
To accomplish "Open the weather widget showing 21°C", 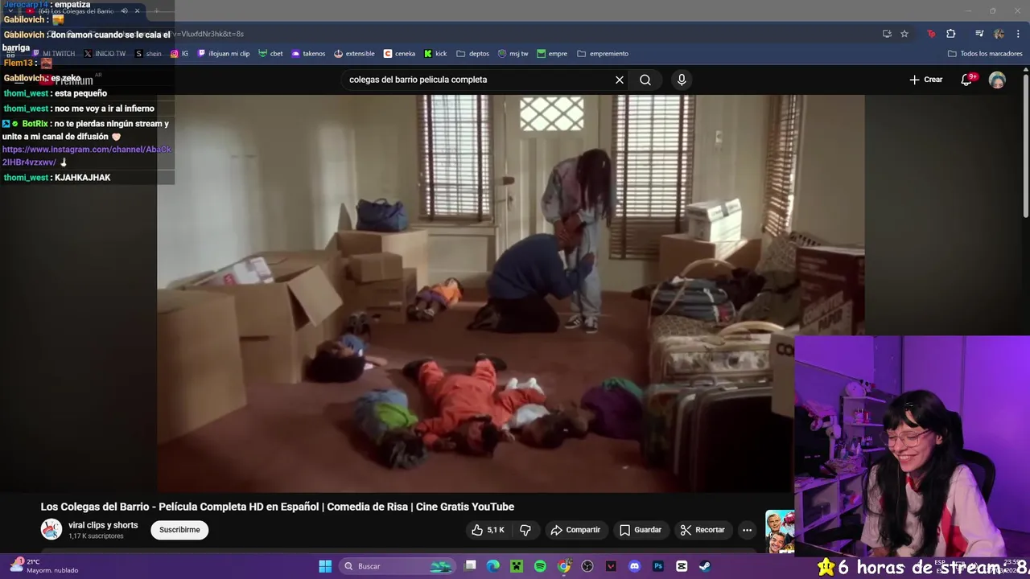I will pyautogui.click(x=43, y=566).
